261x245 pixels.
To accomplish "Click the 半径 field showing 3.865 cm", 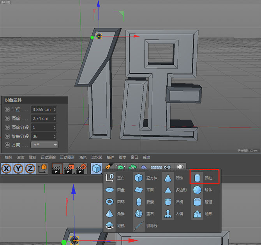I will pos(44,109).
